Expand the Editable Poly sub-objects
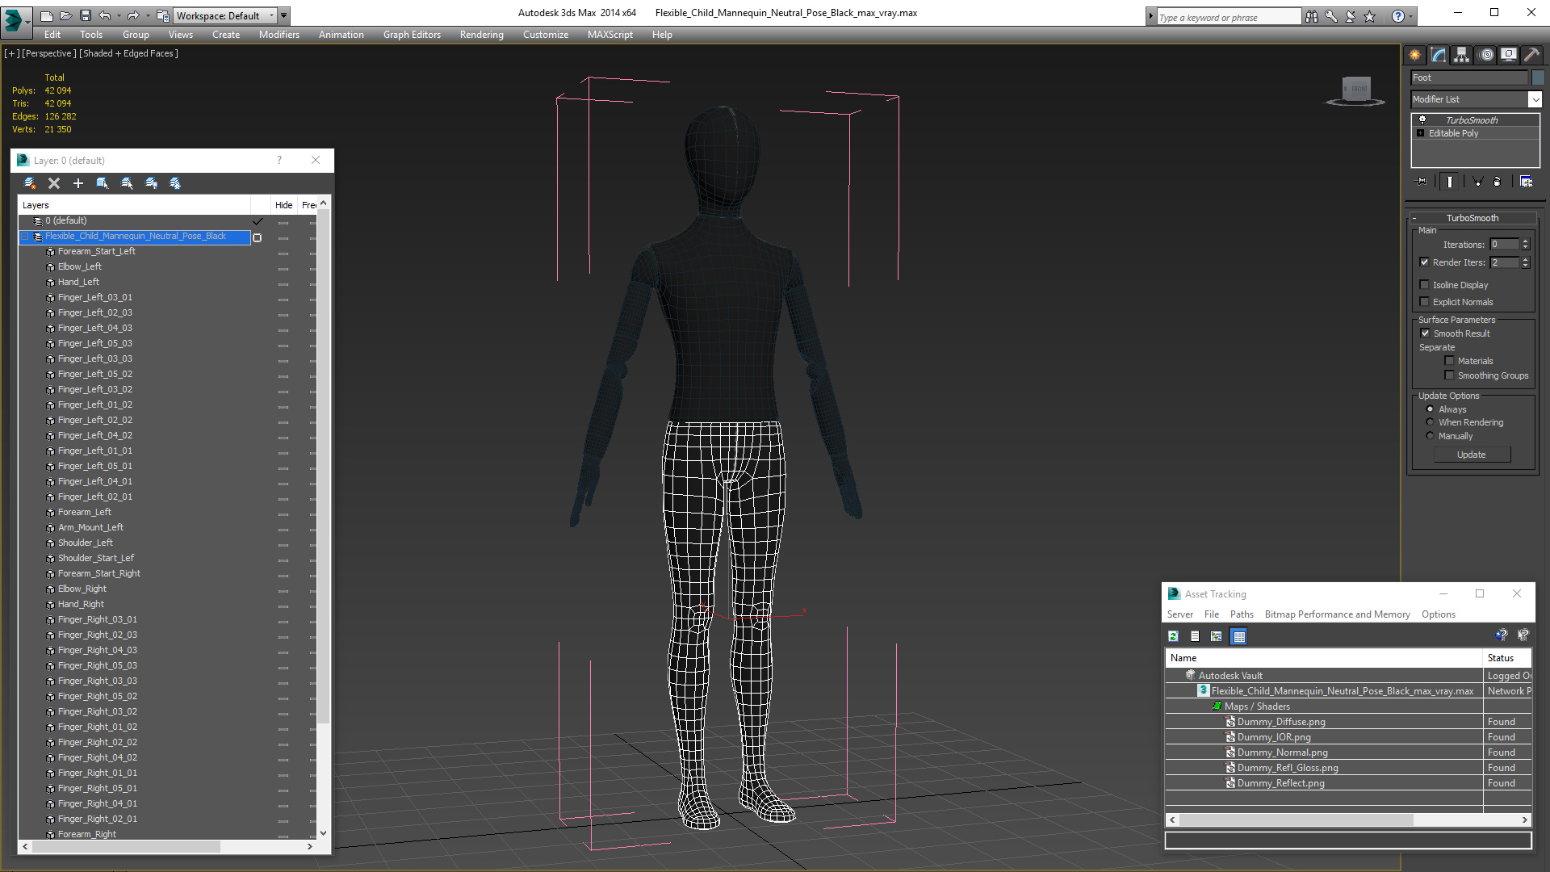The width and height of the screenshot is (1550, 872). click(x=1421, y=133)
